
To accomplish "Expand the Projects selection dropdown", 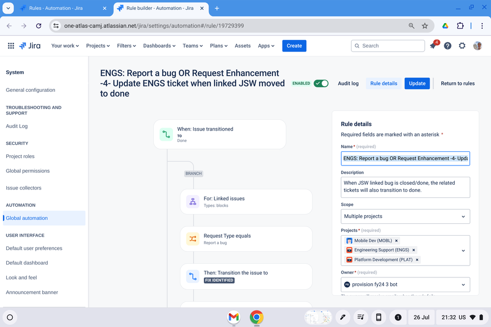I will pyautogui.click(x=463, y=250).
